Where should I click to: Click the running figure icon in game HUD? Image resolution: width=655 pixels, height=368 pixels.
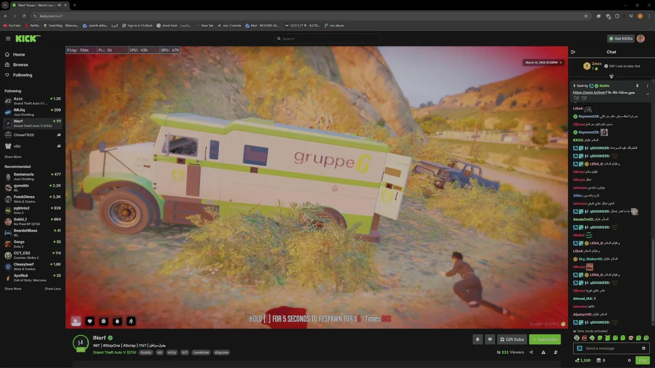pyautogui.click(x=131, y=321)
